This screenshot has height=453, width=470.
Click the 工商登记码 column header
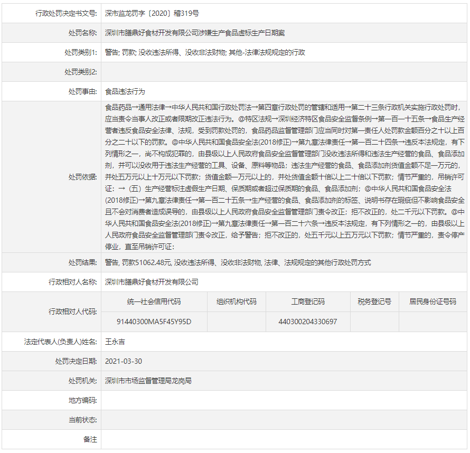pos(307,301)
